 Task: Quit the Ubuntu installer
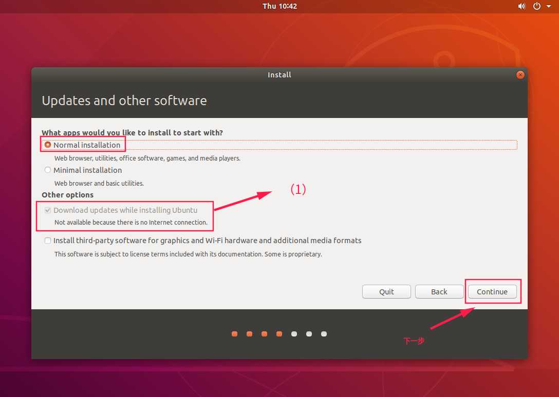point(386,292)
